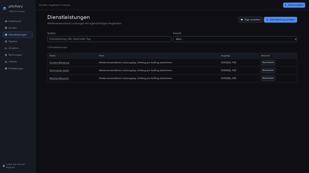Open Tags verwalten
Image resolution: width=309 pixels, height=173 pixels.
pos(251,20)
